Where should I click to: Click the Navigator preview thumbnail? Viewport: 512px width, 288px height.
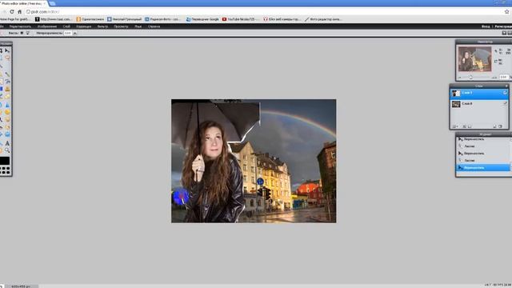coord(474,58)
